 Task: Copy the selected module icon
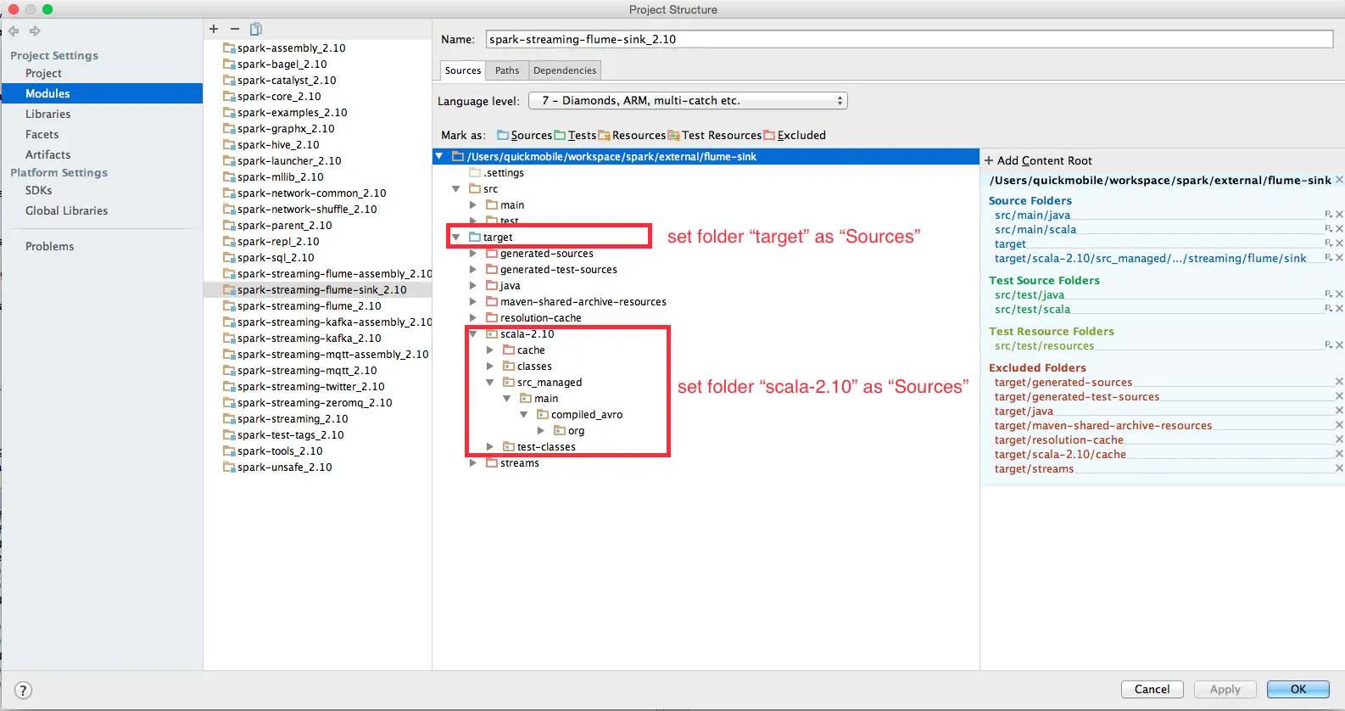click(256, 29)
